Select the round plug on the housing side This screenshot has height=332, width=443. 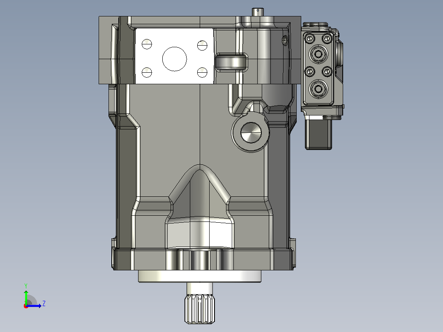pyautogui.click(x=251, y=133)
